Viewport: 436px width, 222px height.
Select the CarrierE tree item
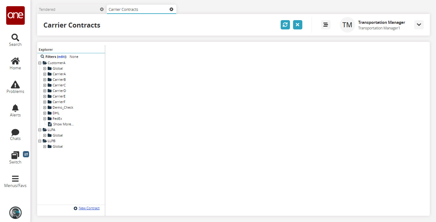click(59, 96)
